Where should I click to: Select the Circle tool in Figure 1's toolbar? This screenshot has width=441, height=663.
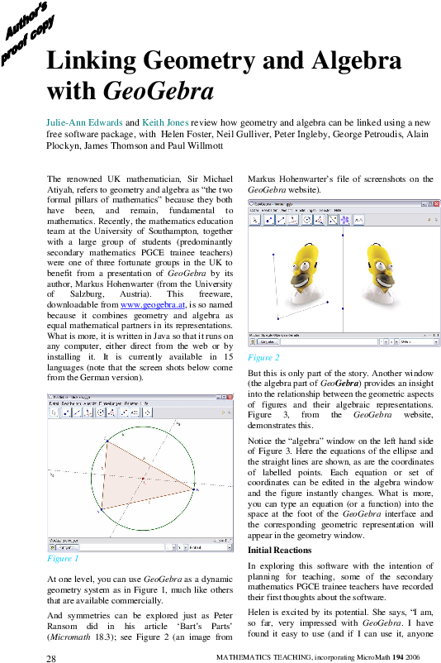[x=101, y=413]
